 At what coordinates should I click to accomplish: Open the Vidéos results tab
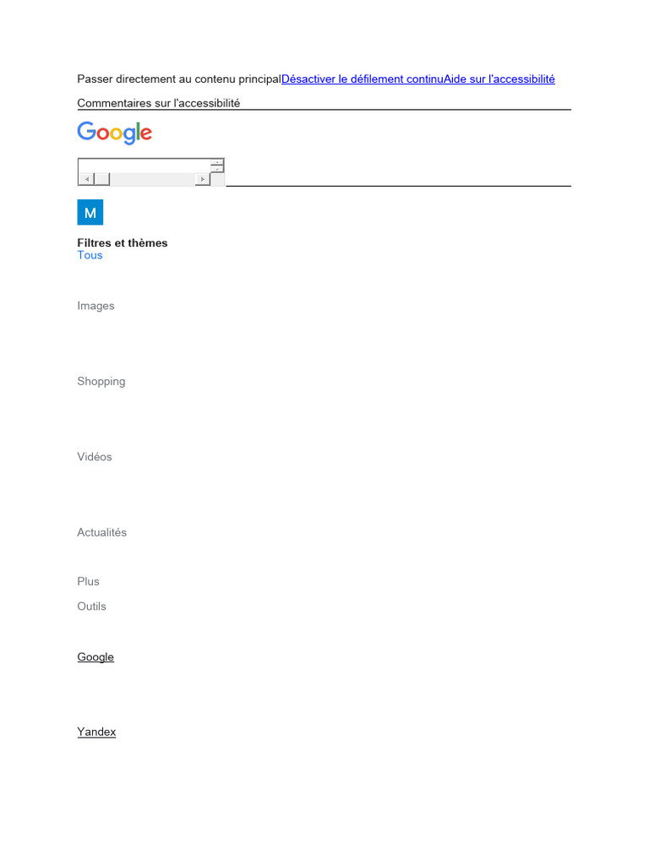coord(95,457)
